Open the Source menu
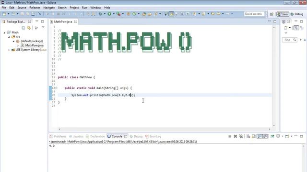This screenshot has height=172, width=307. (22, 8)
